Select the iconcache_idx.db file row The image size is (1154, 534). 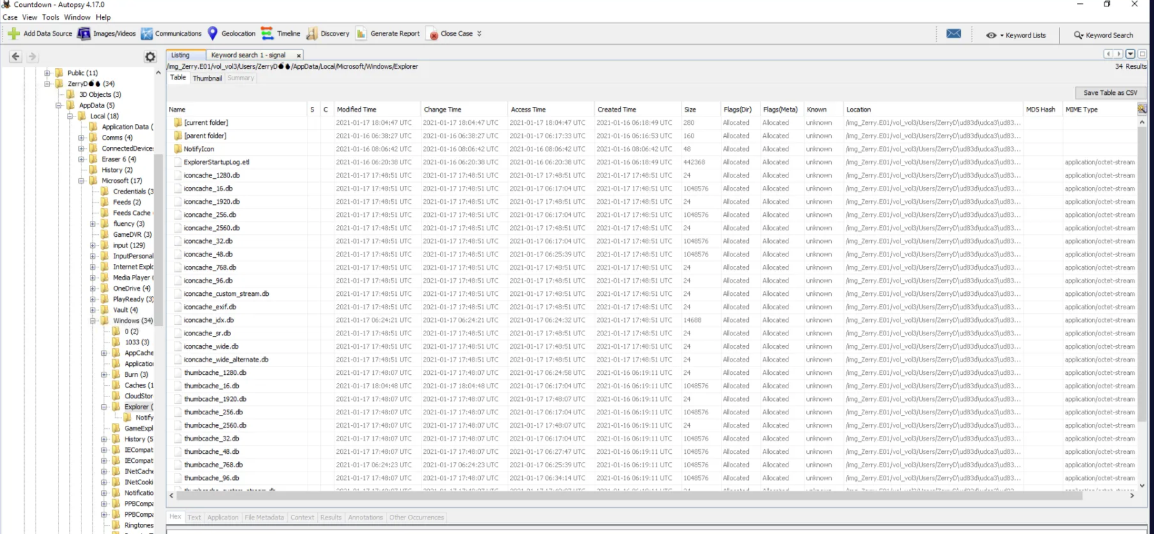(652, 320)
